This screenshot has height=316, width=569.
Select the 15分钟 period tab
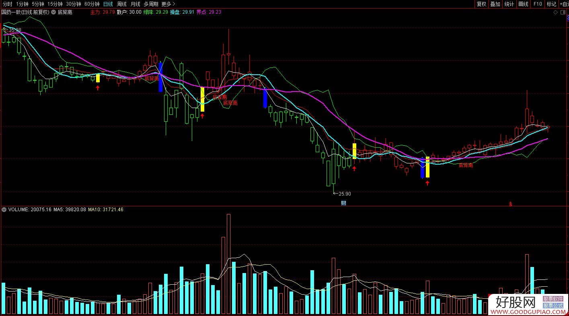pyautogui.click(x=55, y=4)
